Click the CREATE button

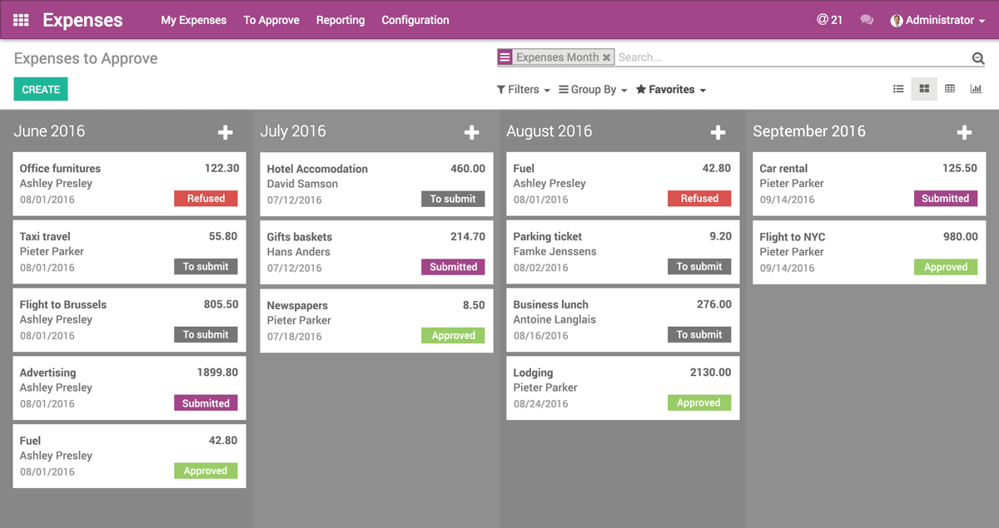40,88
